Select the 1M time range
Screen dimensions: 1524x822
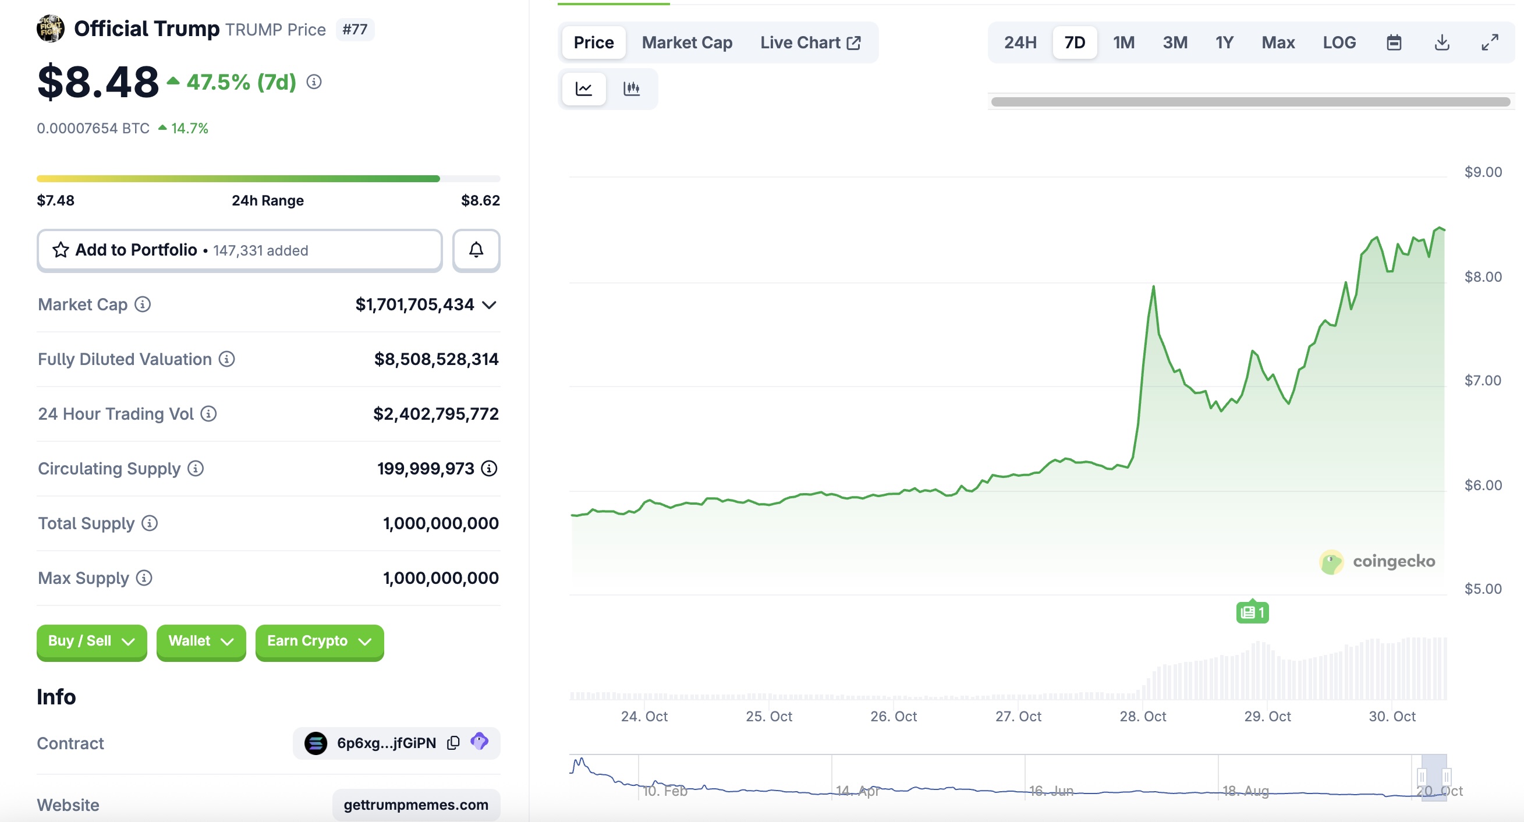[x=1123, y=42]
